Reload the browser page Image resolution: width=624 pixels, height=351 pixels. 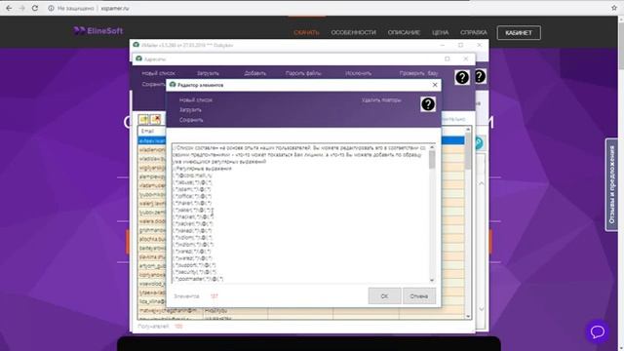pos(35,8)
